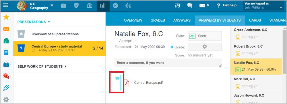Switch to the Grades tab
Image resolution: width=287 pixels, height=104 pixels.
coord(158,20)
